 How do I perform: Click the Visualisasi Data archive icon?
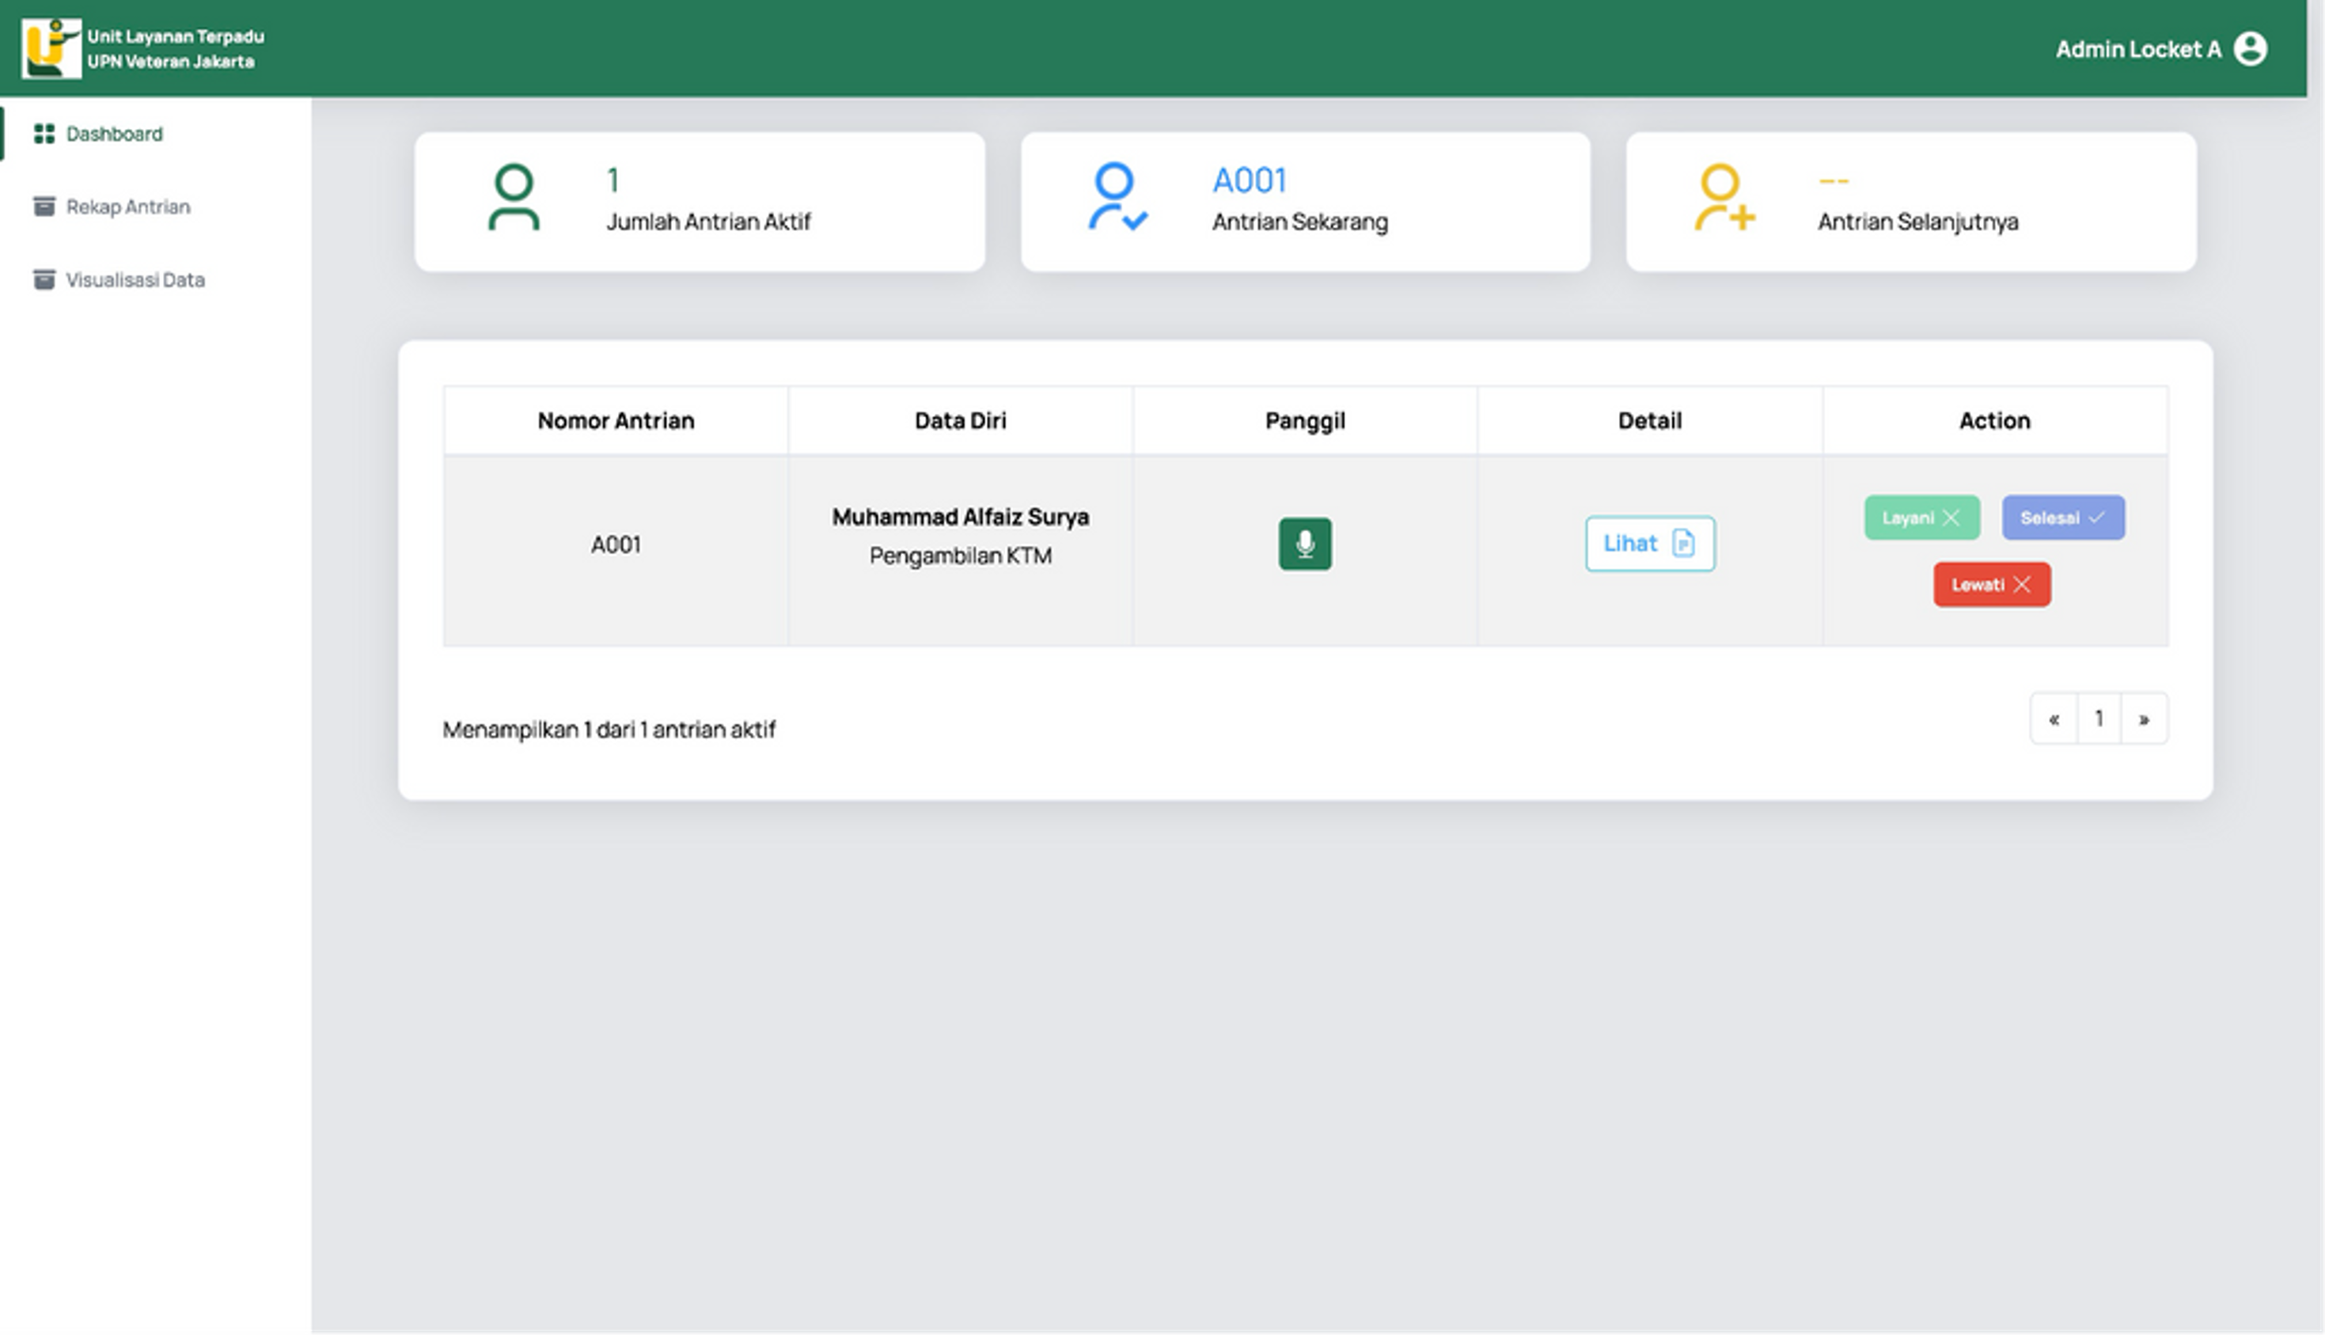(43, 279)
